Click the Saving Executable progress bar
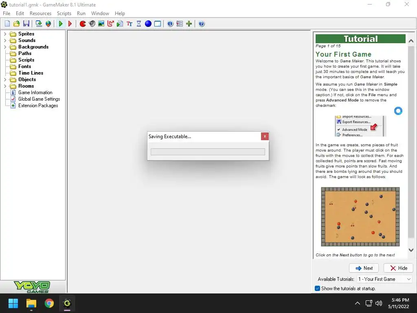 point(208,152)
